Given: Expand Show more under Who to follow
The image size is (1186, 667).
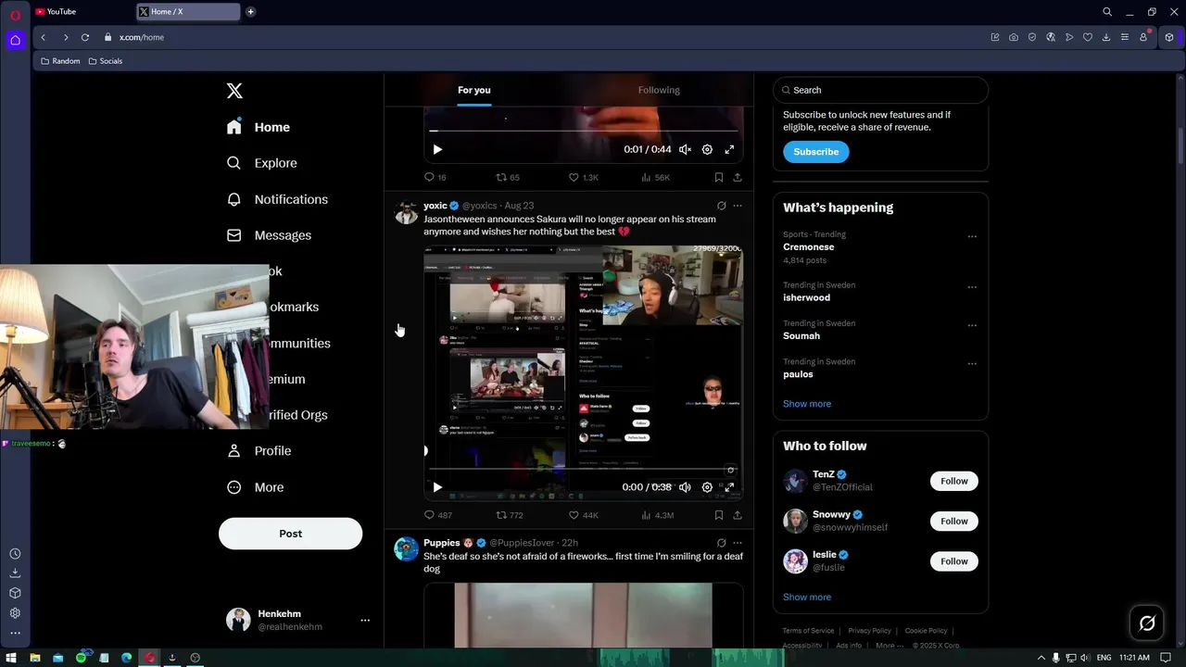Looking at the screenshot, I should click(807, 598).
